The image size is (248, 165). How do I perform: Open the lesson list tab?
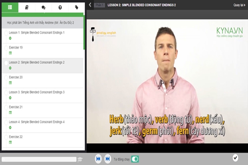(10, 7)
